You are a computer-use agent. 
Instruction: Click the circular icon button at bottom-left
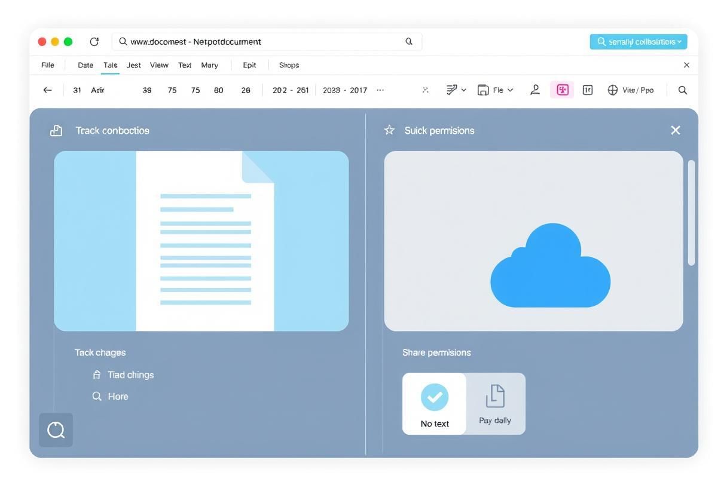tap(56, 430)
